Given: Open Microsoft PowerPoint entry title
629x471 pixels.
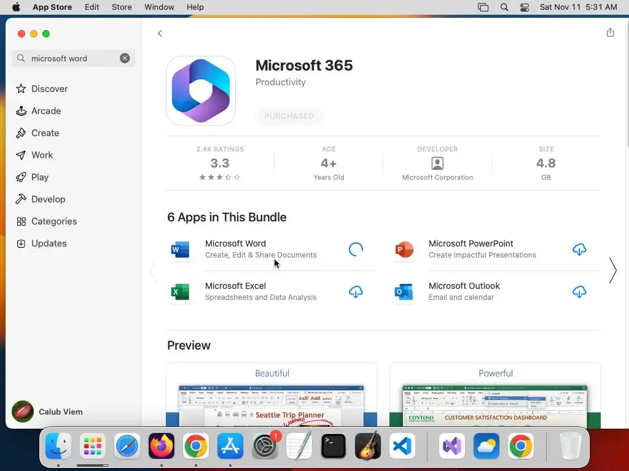Looking at the screenshot, I should point(471,243).
